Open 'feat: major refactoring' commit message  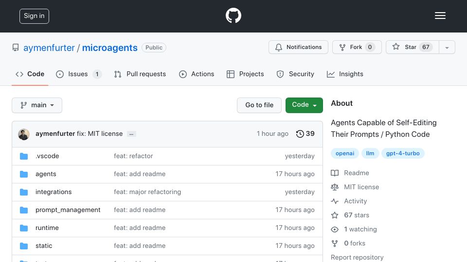point(147,192)
